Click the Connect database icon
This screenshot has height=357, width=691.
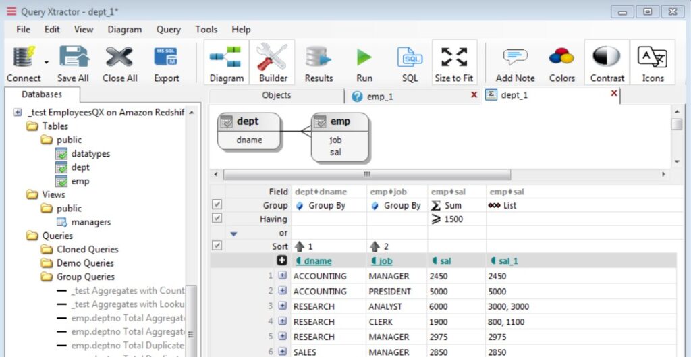click(24, 57)
